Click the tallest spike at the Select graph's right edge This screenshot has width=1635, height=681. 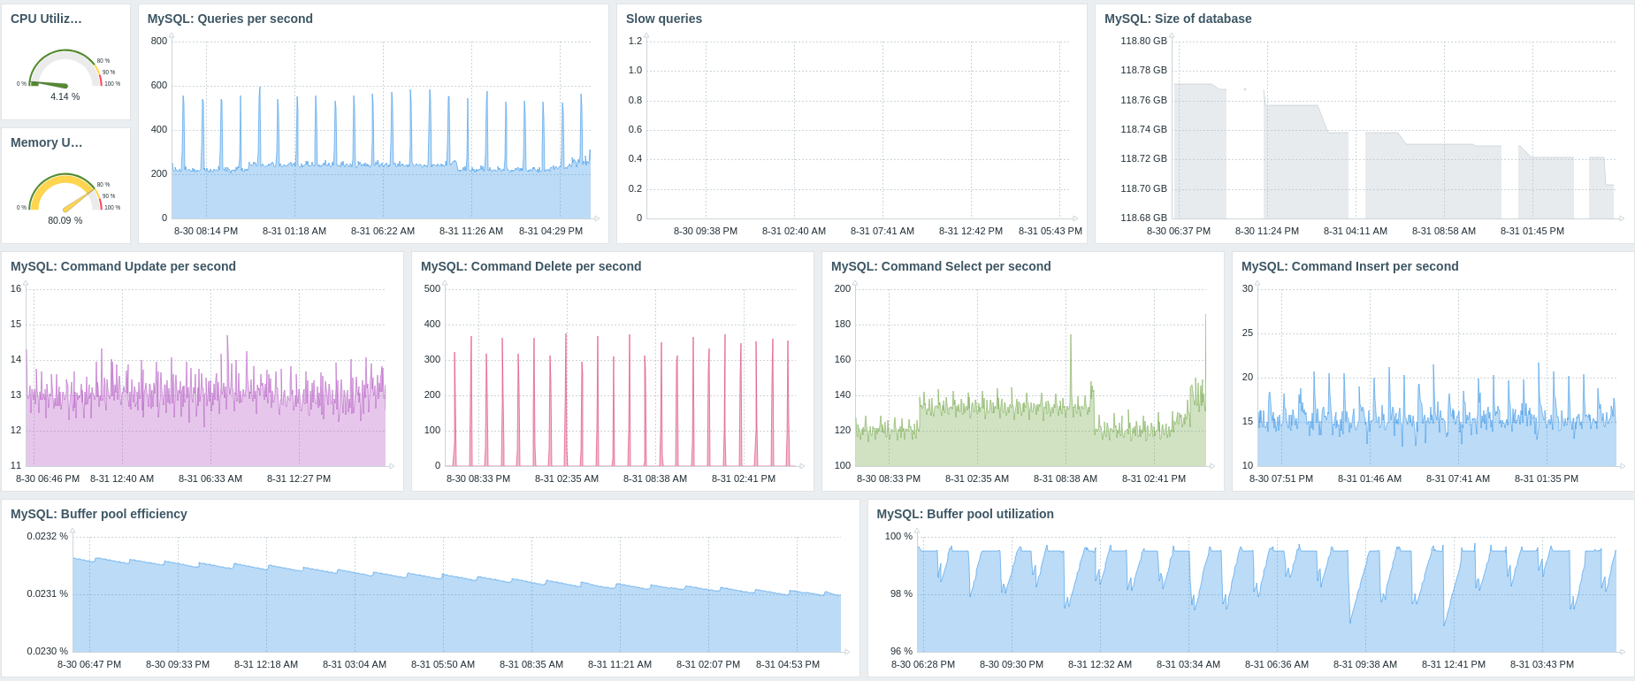1205,320
